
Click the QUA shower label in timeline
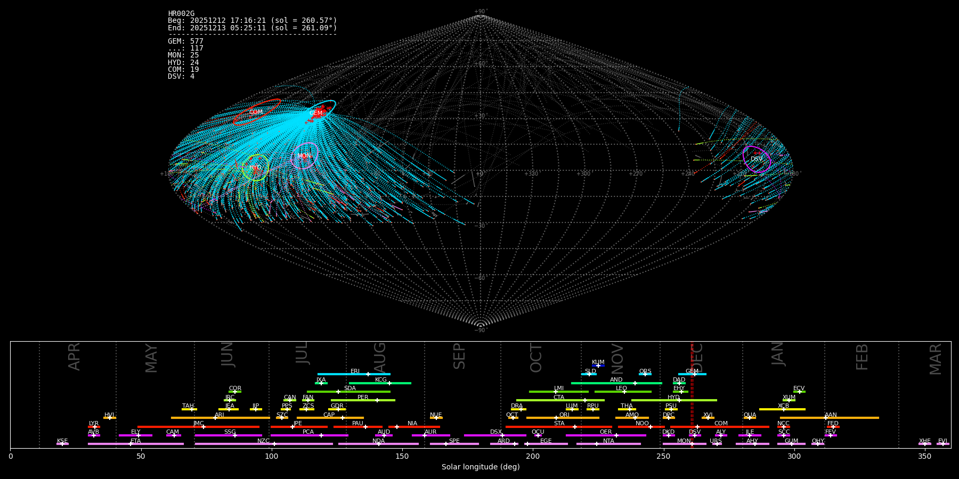(x=750, y=415)
